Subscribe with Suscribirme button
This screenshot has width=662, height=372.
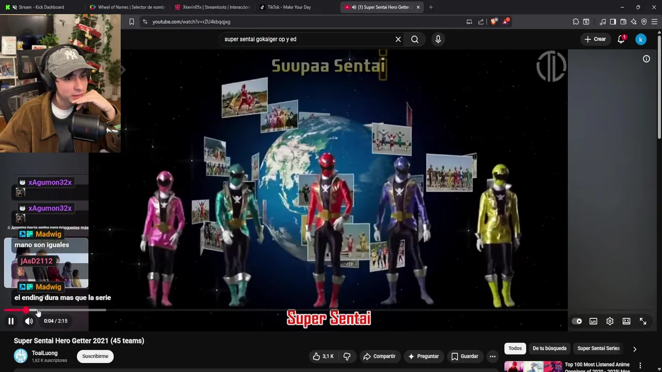point(95,357)
